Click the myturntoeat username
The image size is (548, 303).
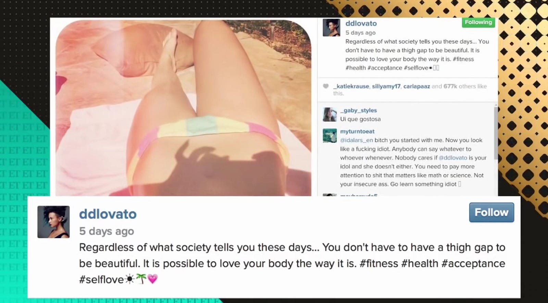pyautogui.click(x=357, y=131)
